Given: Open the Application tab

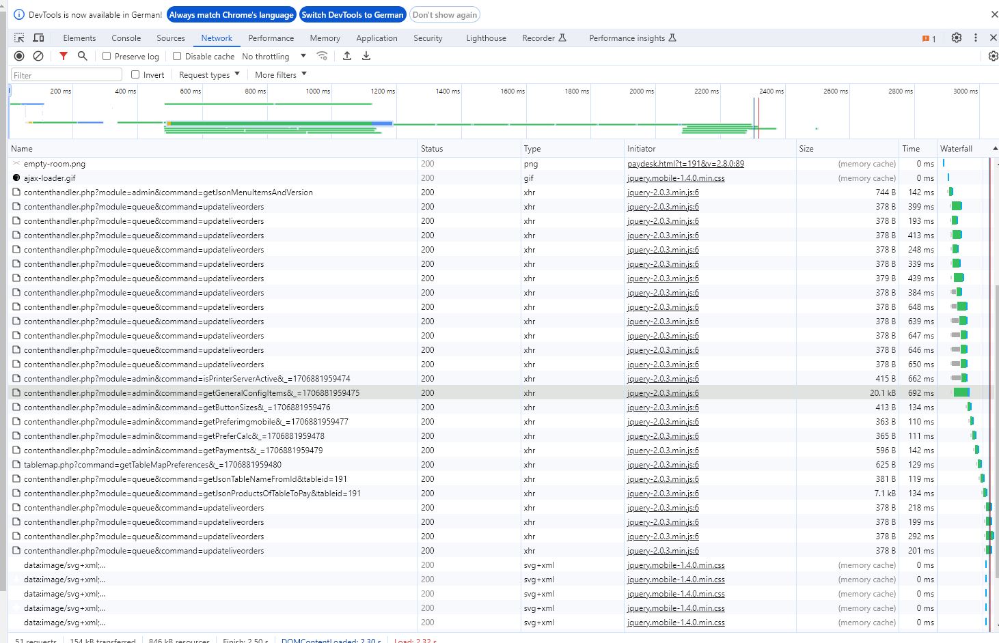Looking at the screenshot, I should coord(377,38).
